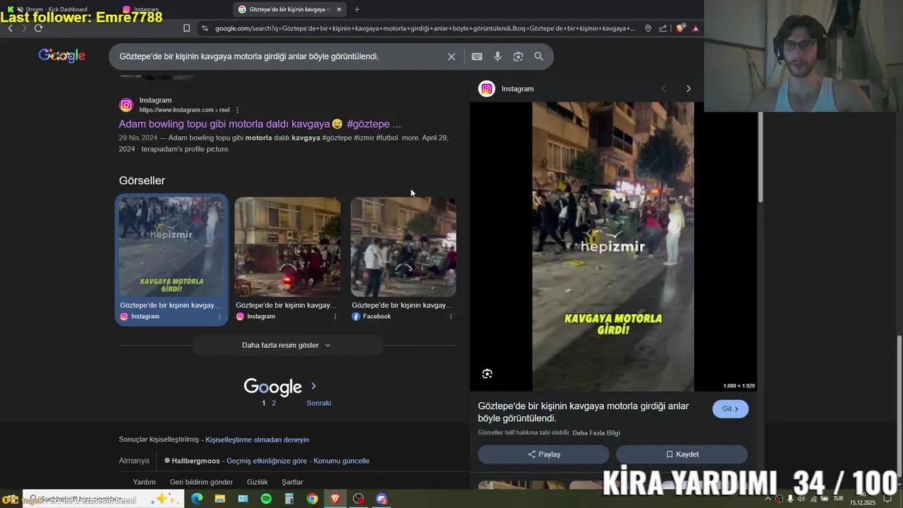The height and width of the screenshot is (508, 903).
Task: Open the Gizlilik footer link
Action: pyautogui.click(x=257, y=482)
